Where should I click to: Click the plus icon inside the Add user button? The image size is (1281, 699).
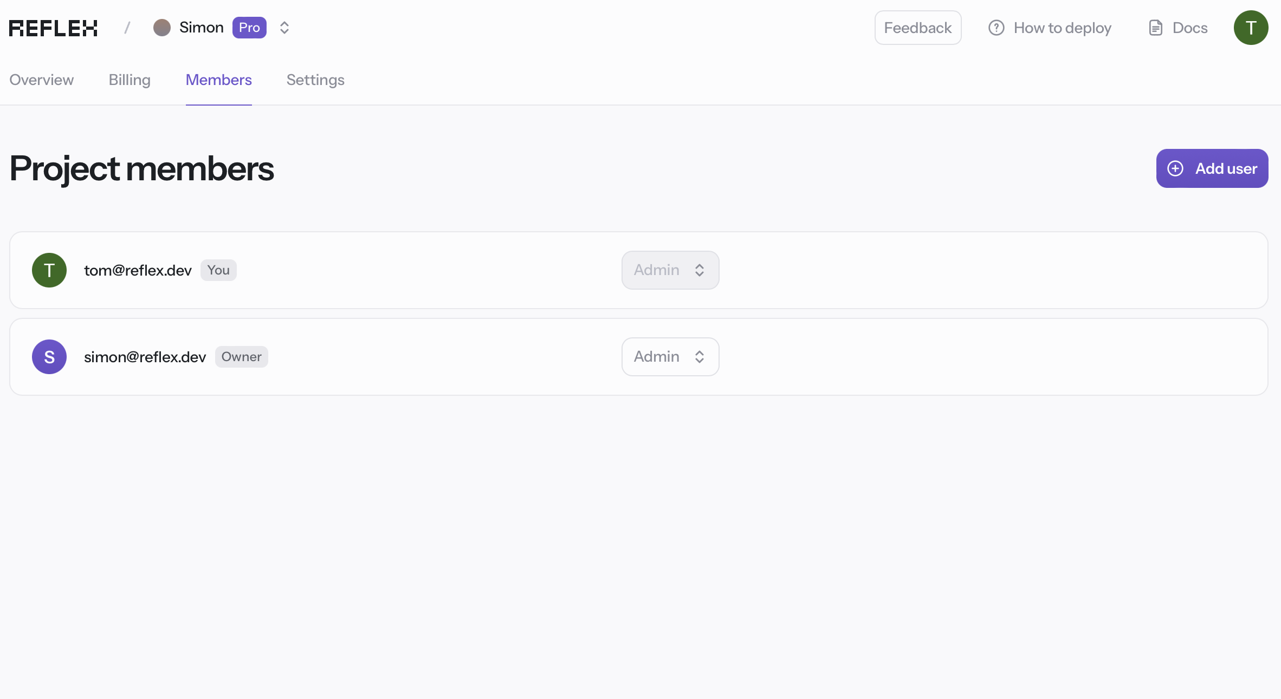pyautogui.click(x=1174, y=168)
